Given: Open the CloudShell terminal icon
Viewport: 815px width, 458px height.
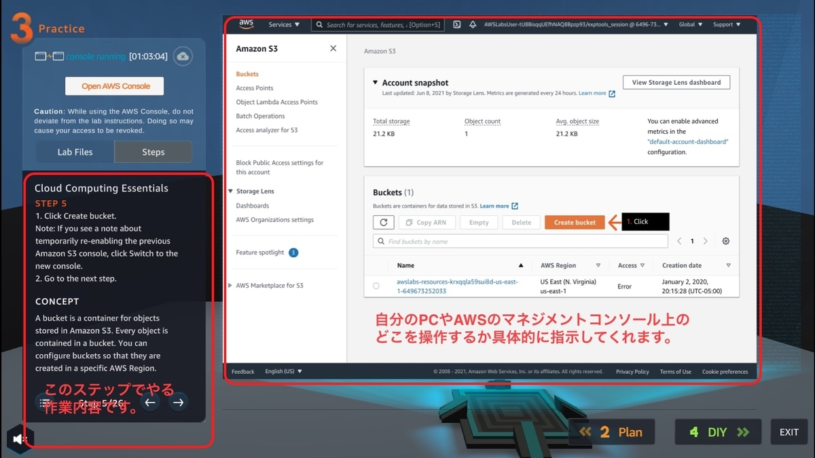Looking at the screenshot, I should point(457,24).
